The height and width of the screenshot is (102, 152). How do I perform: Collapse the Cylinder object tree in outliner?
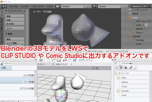coord(126,36)
